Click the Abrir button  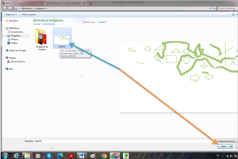pyautogui.click(x=224, y=146)
